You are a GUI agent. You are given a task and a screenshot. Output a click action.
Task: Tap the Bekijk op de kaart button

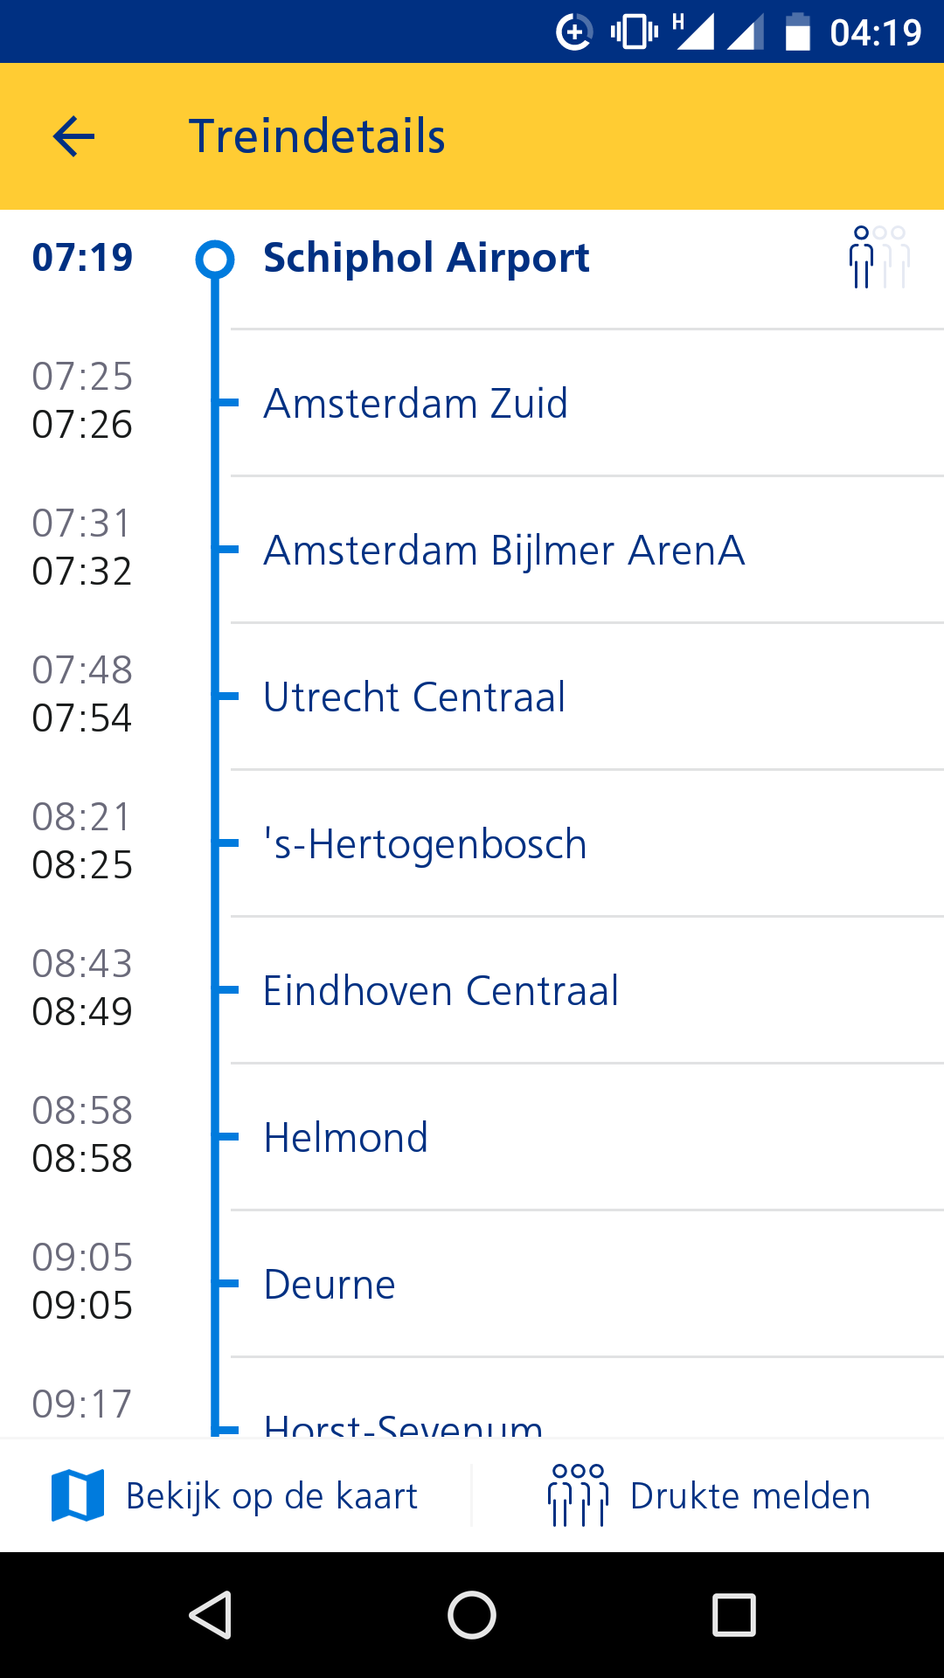coord(236,1495)
